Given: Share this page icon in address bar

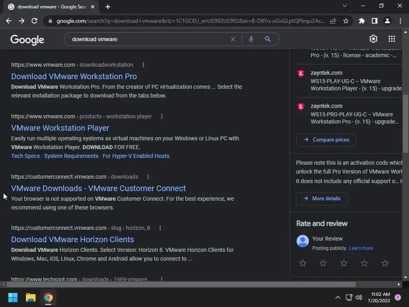Looking at the screenshot, I should [x=333, y=21].
